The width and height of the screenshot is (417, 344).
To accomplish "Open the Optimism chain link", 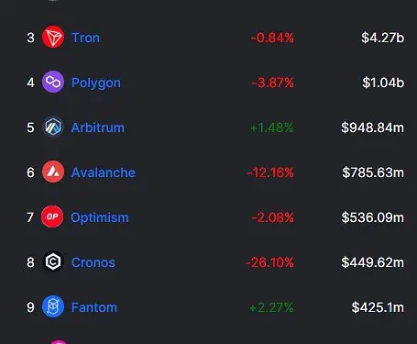I will [100, 218].
